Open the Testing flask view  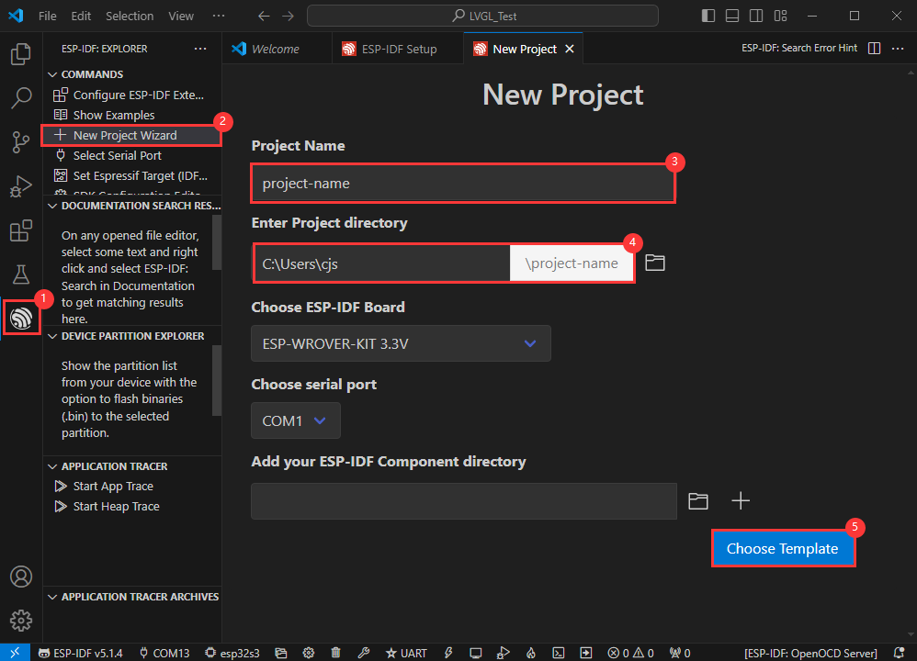tap(21, 274)
